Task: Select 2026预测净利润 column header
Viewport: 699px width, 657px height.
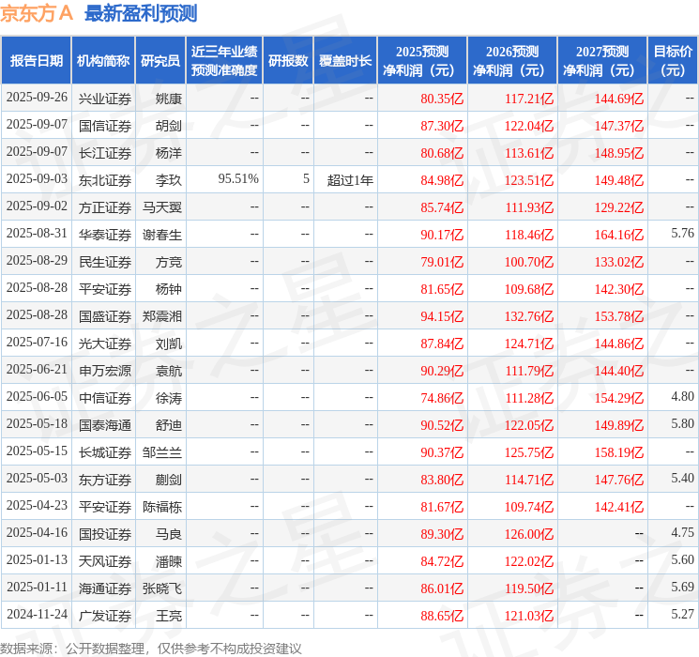Action: click(x=512, y=61)
